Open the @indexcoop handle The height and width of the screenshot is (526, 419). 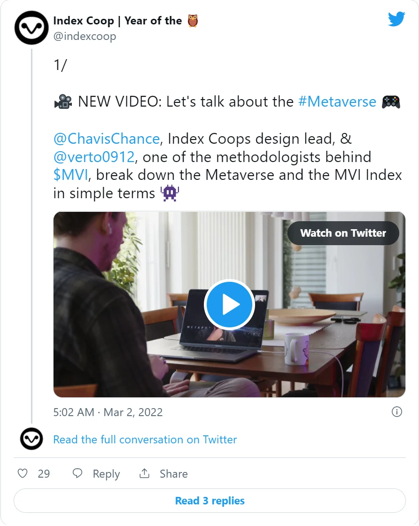click(85, 36)
